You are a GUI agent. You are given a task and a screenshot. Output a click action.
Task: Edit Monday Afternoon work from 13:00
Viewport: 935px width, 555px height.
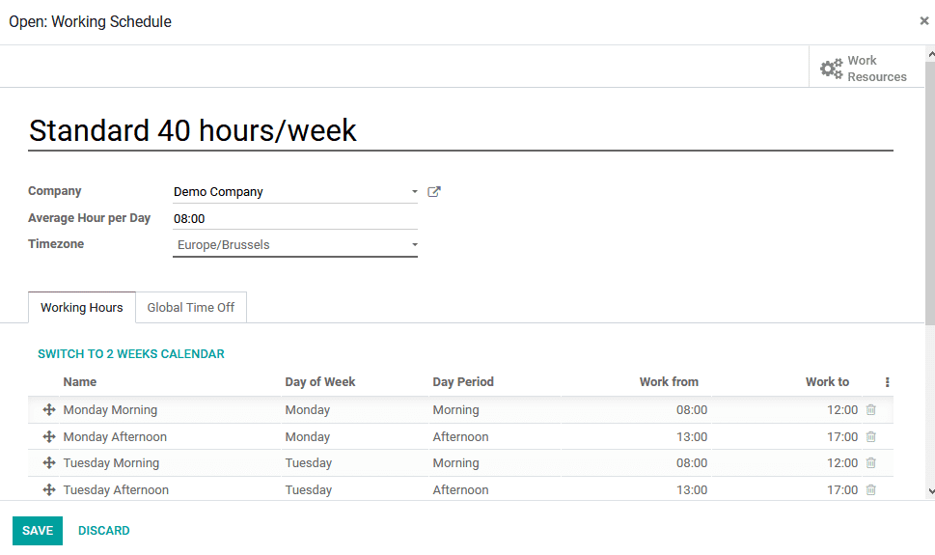692,437
